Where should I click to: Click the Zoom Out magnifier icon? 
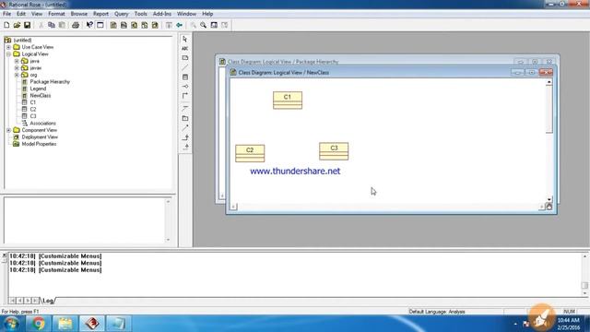203,25
